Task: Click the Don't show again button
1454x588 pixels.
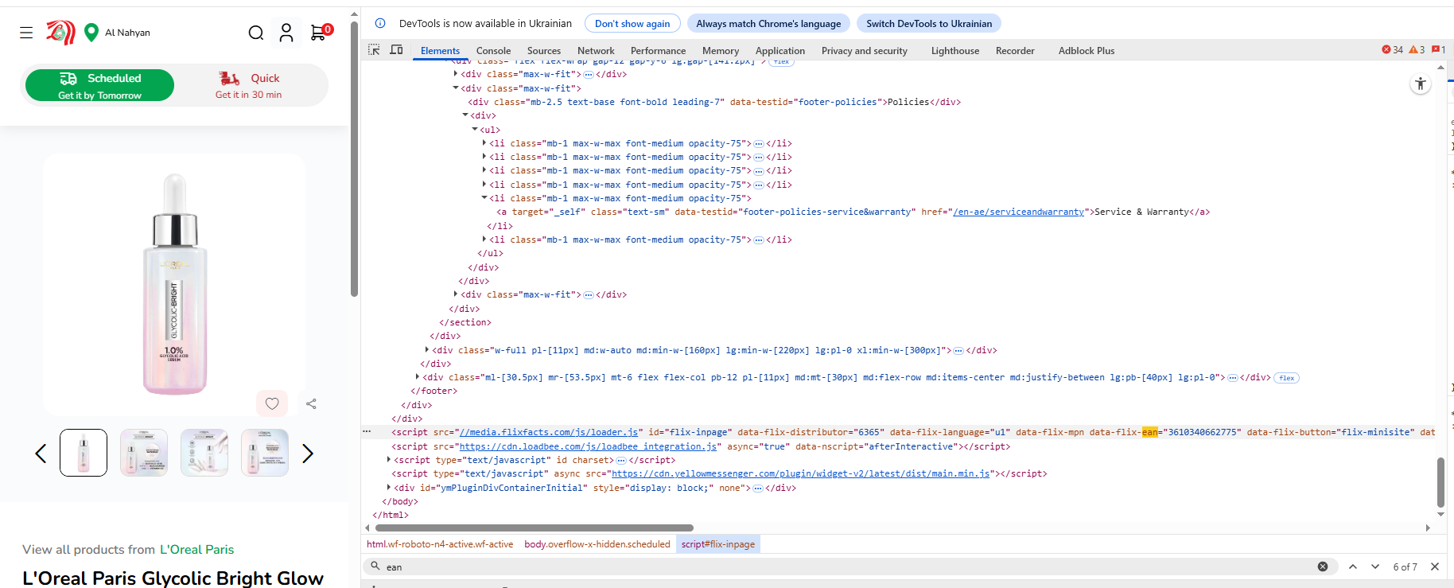Action: [632, 23]
